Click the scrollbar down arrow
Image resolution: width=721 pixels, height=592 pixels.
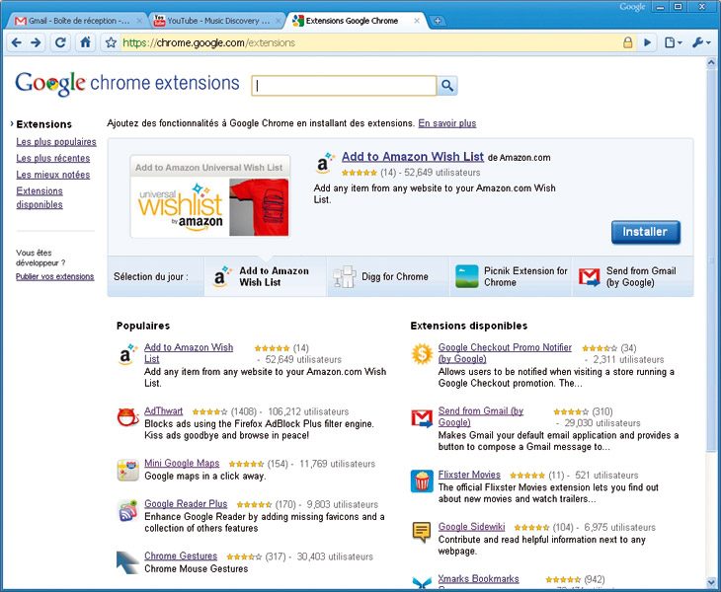coord(711,582)
